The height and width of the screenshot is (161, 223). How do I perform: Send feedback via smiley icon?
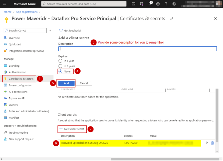point(174,4)
